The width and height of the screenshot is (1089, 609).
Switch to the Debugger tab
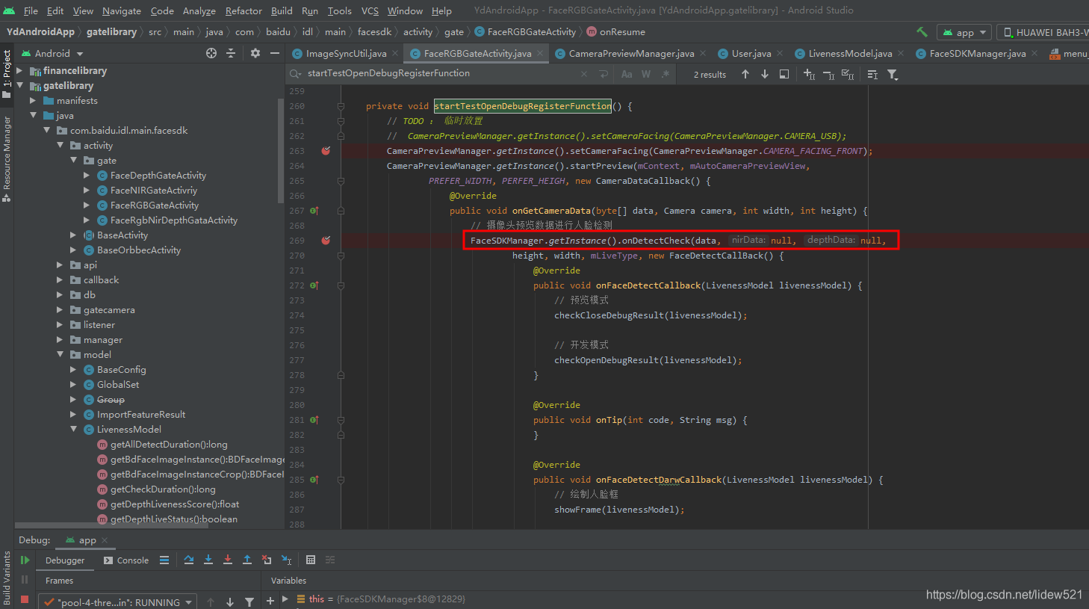(x=65, y=560)
